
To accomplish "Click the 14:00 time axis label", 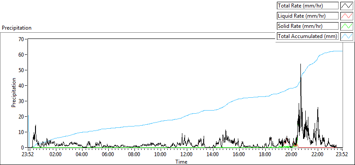I will (213, 155).
